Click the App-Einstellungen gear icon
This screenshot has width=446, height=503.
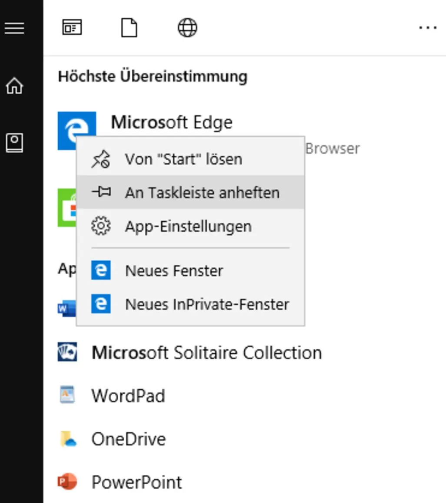click(x=101, y=226)
